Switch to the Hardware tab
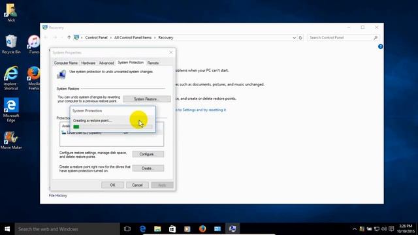This screenshot has width=418, height=235. coord(88,63)
